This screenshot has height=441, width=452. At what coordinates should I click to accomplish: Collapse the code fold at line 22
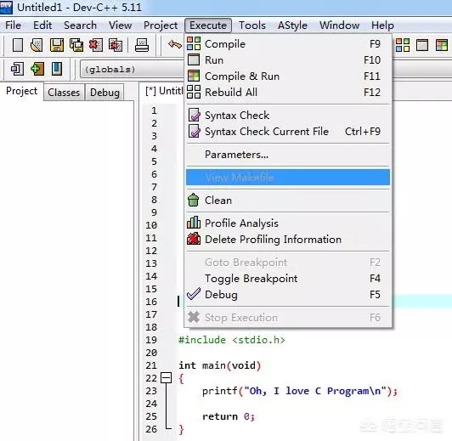click(x=166, y=377)
